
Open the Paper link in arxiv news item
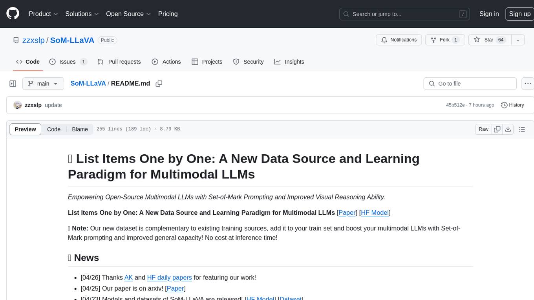175,289
